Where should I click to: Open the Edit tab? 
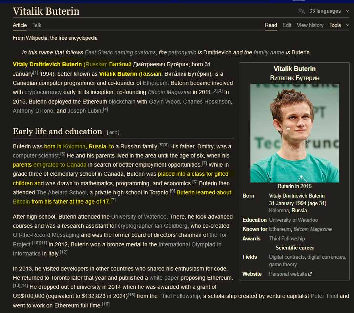[287, 25]
